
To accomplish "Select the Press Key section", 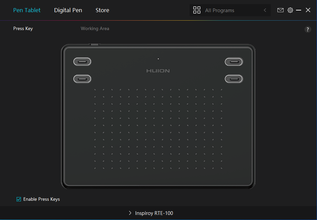I will 23,29.
